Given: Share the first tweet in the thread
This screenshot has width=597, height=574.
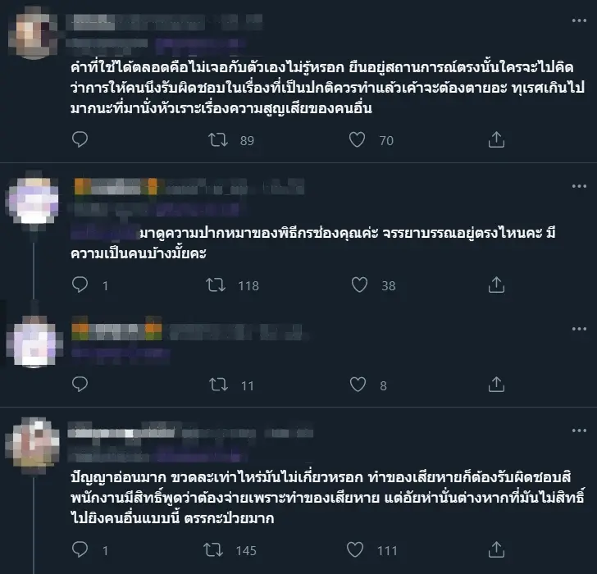Looking at the screenshot, I should [x=496, y=139].
